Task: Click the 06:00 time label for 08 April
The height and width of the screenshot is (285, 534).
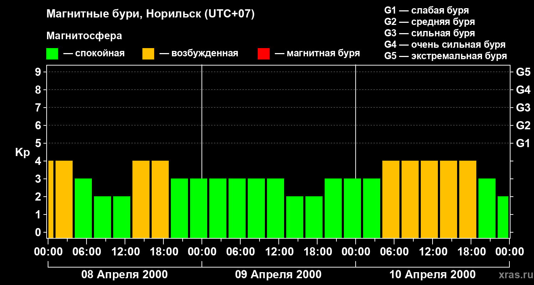Action: pyautogui.click(x=87, y=252)
